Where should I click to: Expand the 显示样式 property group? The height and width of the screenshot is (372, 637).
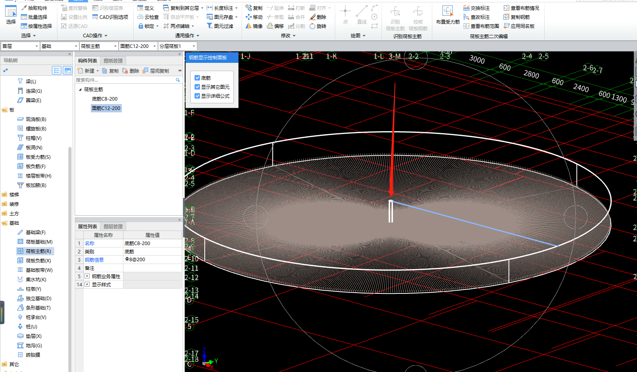pos(87,284)
